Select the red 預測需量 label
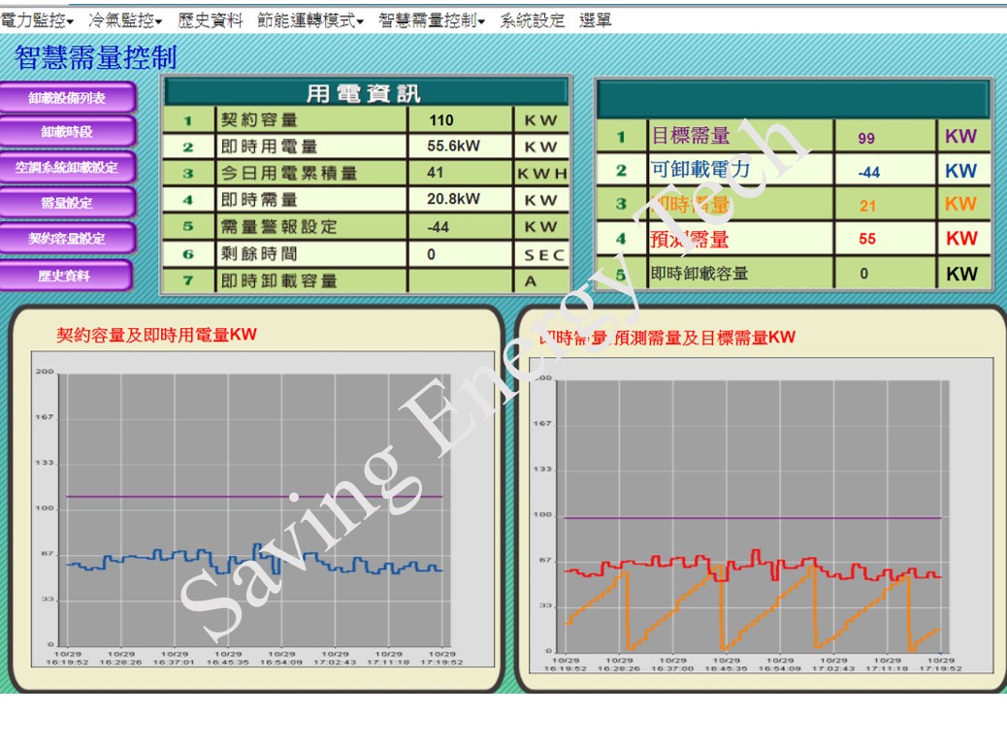The height and width of the screenshot is (747, 1007). (690, 240)
